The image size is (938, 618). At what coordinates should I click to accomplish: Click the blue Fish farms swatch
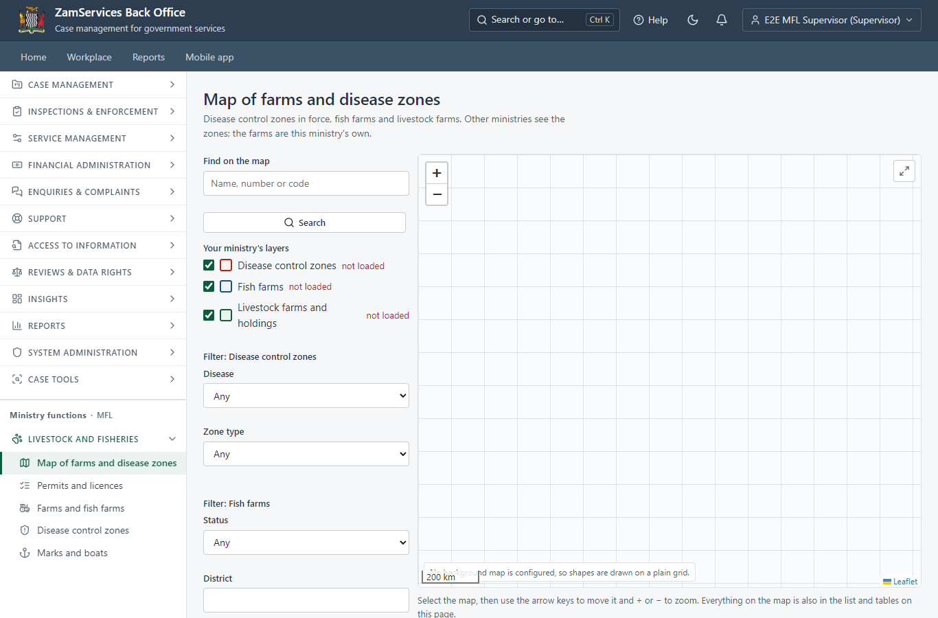pyautogui.click(x=226, y=286)
